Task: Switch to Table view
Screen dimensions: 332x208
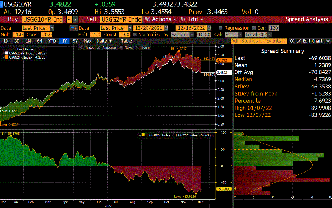Action: click(x=126, y=41)
